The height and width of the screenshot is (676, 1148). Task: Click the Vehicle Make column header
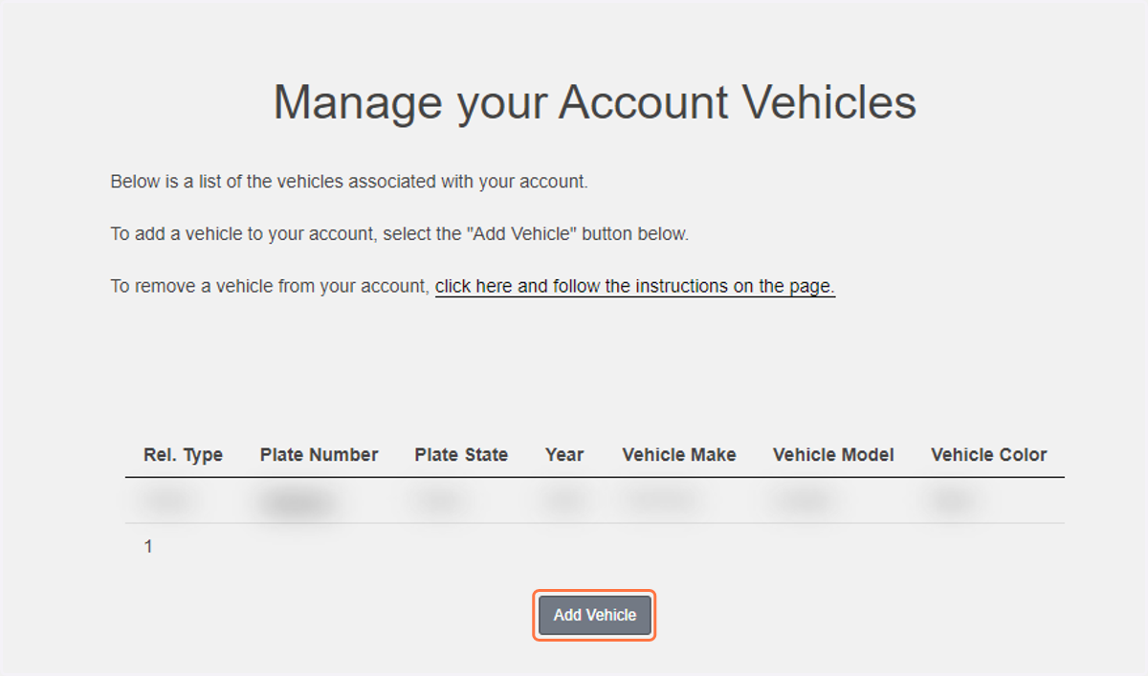coord(679,455)
